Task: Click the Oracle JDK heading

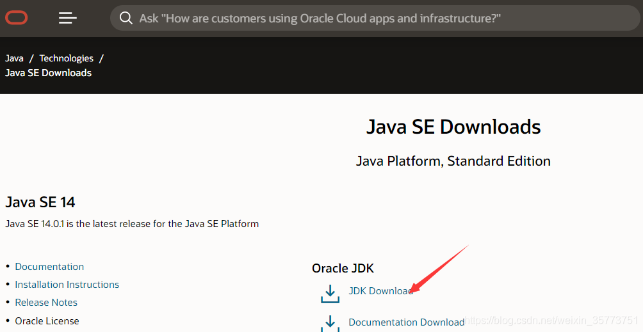Action: 343,268
